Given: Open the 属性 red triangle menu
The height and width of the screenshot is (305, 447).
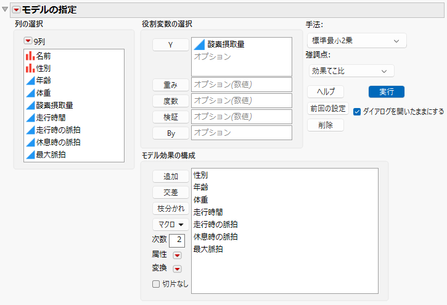Looking at the screenshot, I should pyautogui.click(x=177, y=255).
